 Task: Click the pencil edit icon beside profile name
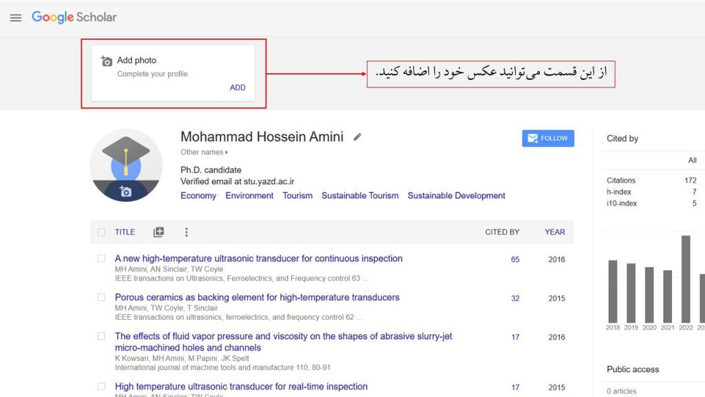coord(357,137)
